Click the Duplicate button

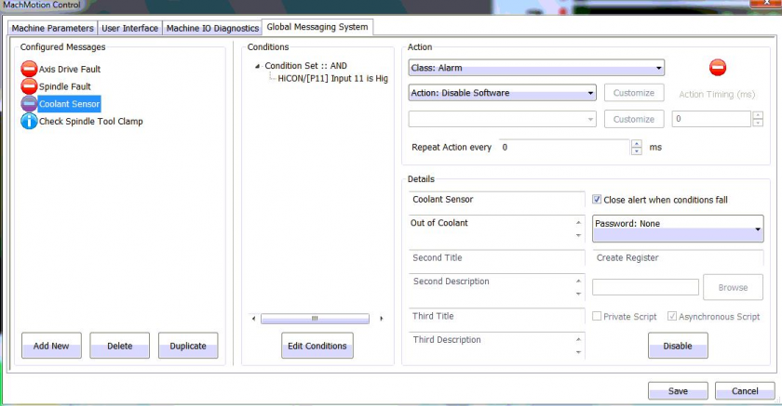(188, 346)
